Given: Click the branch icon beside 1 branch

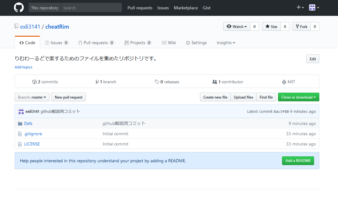Looking at the screenshot, I should tap(97, 82).
